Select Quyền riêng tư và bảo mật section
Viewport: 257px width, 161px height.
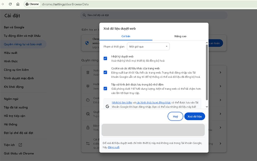point(23,44)
